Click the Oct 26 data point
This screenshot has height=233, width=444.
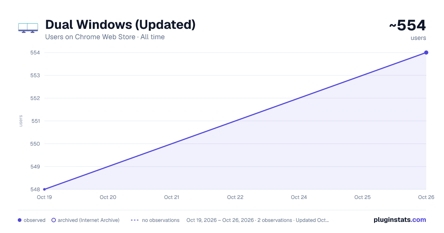point(426,53)
